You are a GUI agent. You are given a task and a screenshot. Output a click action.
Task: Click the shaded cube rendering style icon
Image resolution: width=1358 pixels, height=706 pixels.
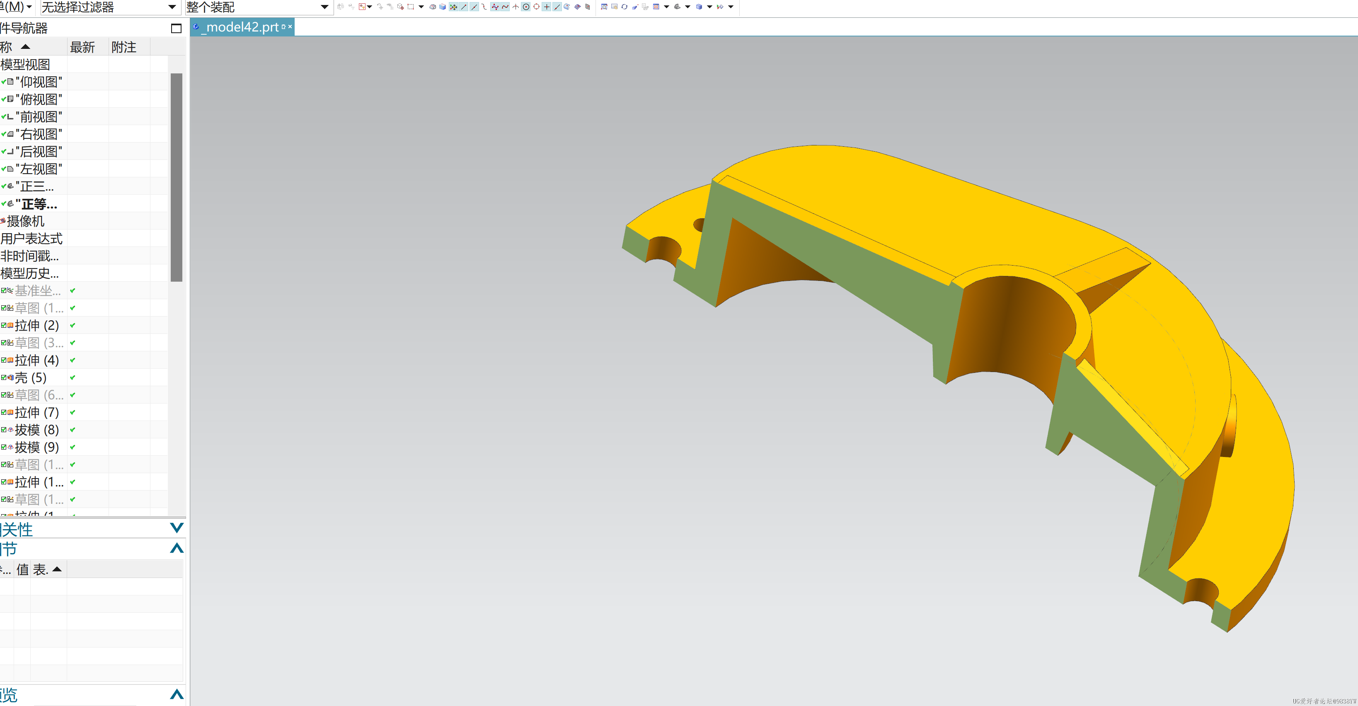click(x=699, y=7)
